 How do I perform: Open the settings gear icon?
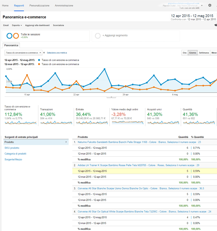(x=209, y=5)
